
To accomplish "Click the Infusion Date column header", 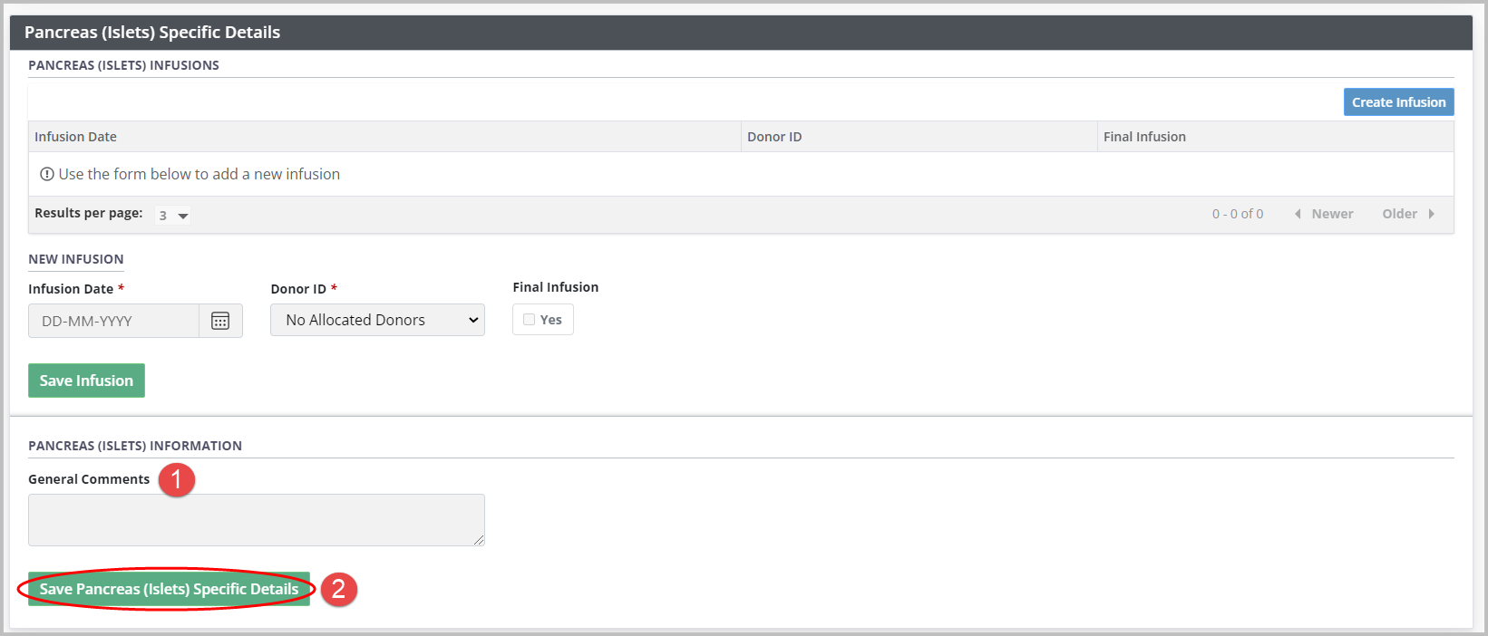I will click(x=76, y=137).
